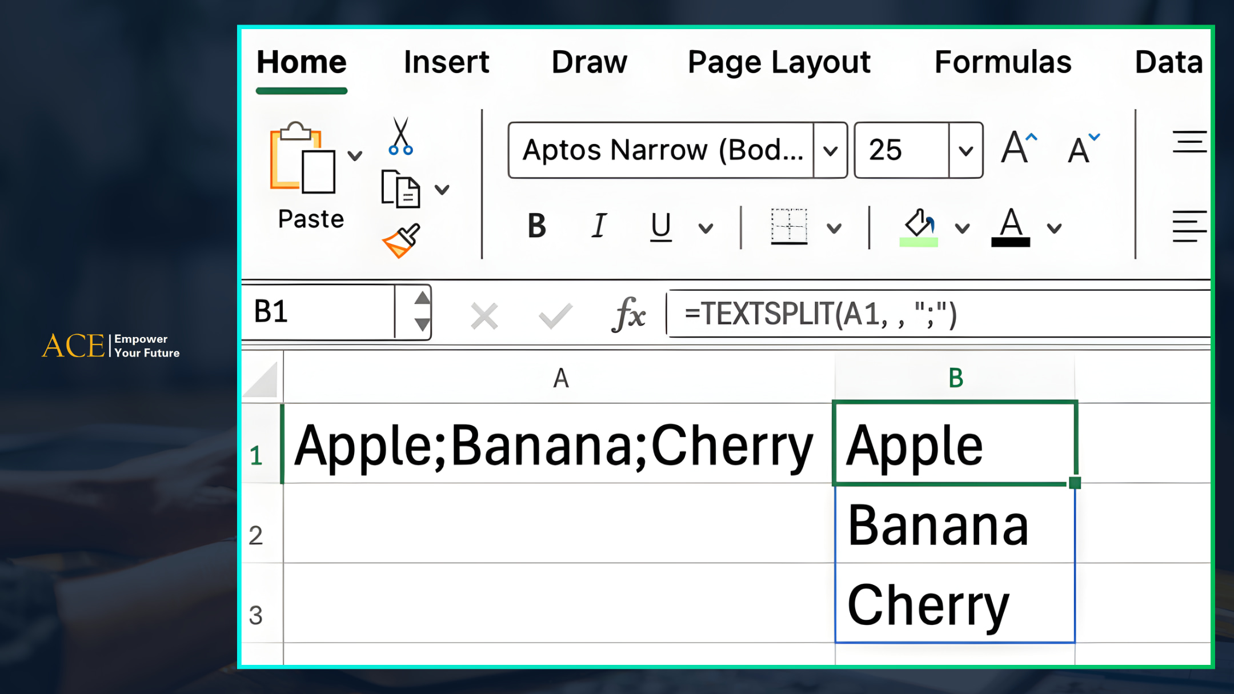1234x694 pixels.
Task: Open the Page Layout tab
Action: pos(779,62)
